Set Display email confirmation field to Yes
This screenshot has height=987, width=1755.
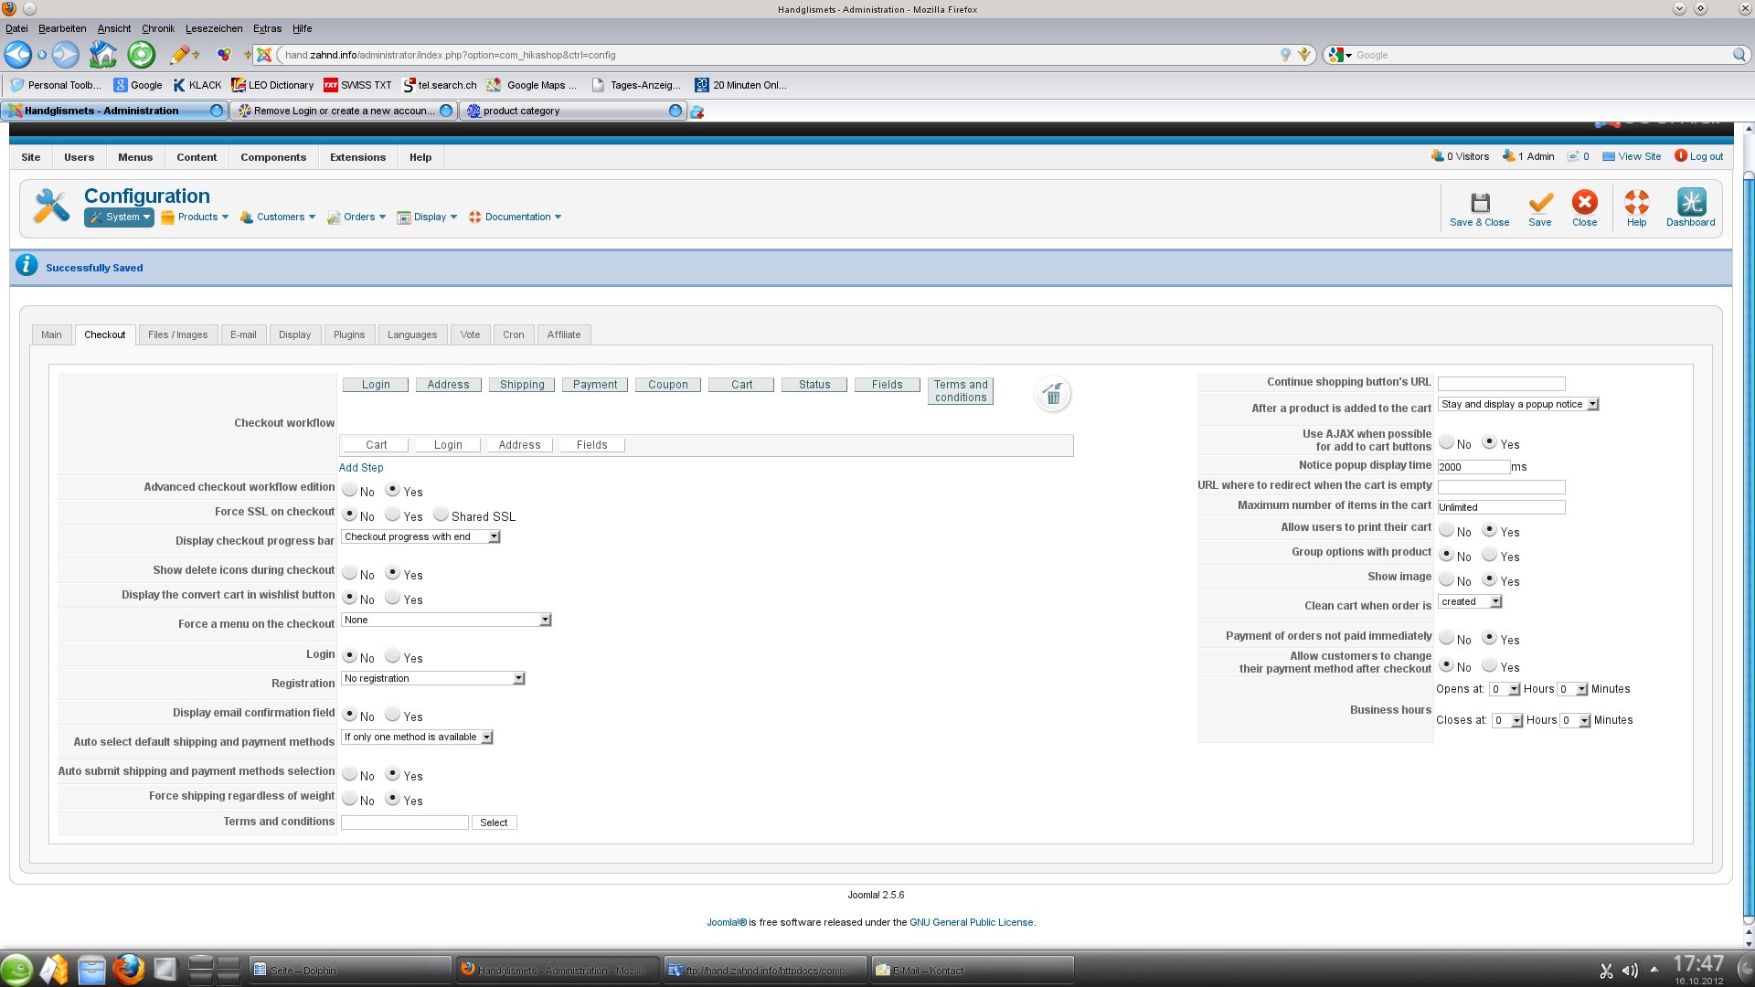pos(392,715)
